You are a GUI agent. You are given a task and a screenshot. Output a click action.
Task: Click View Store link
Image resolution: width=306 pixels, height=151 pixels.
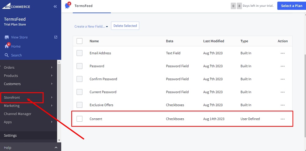(x=19, y=37)
